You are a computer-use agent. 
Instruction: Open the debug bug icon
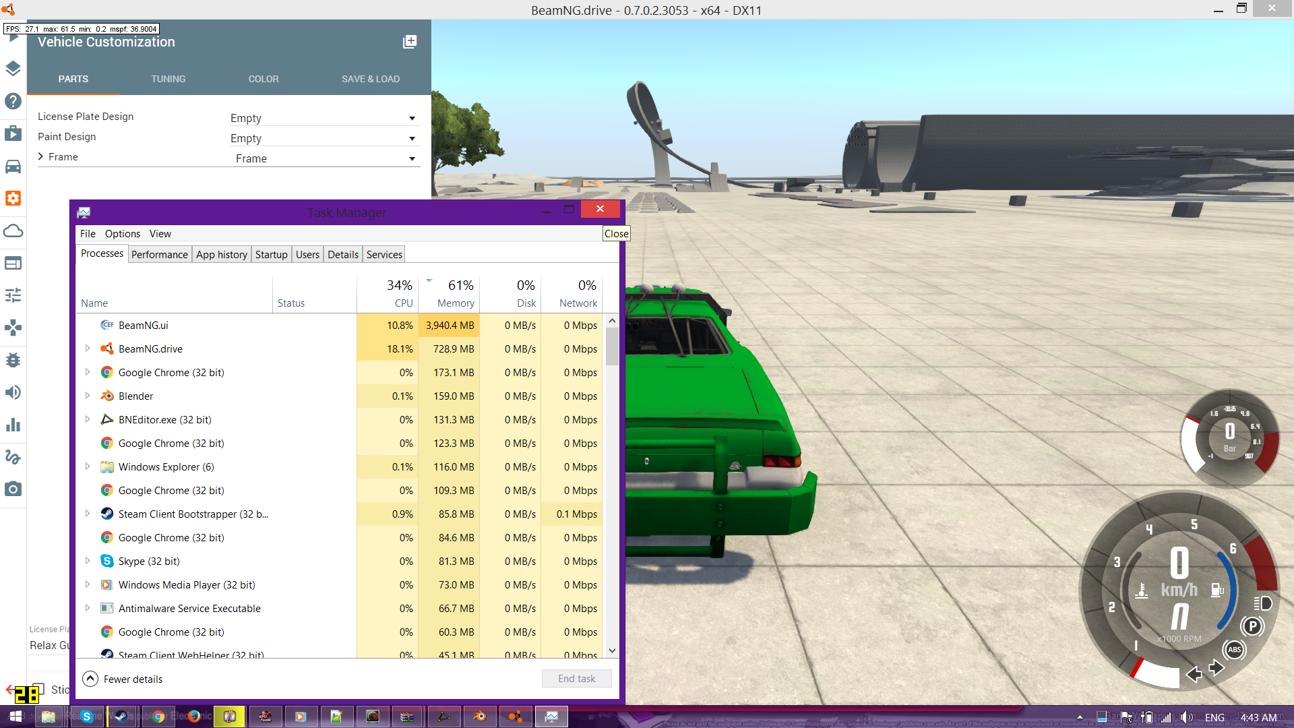coord(13,360)
